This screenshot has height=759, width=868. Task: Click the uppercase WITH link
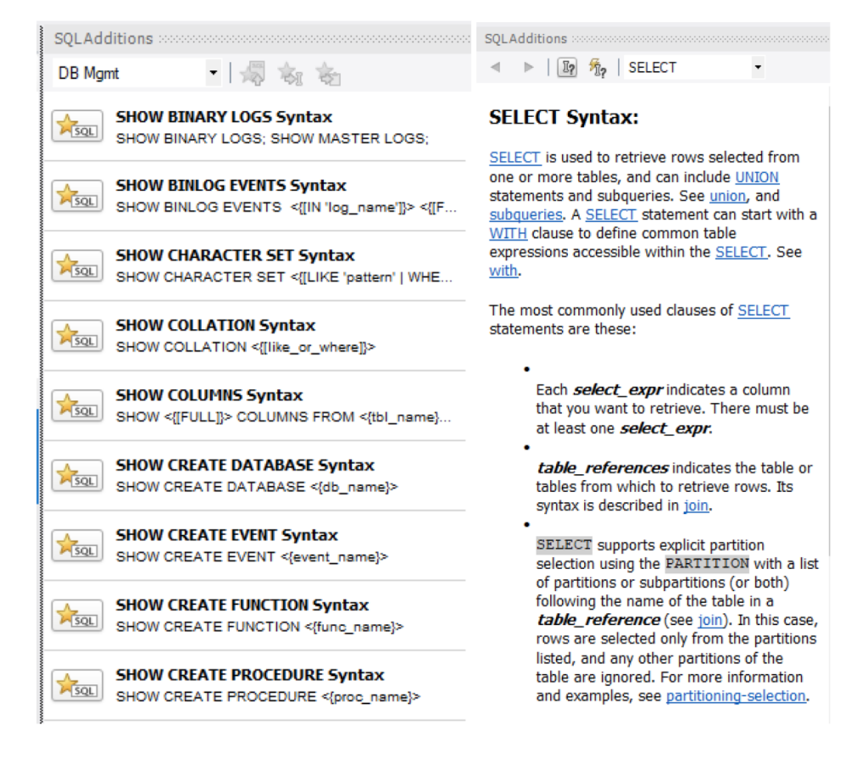tap(508, 233)
